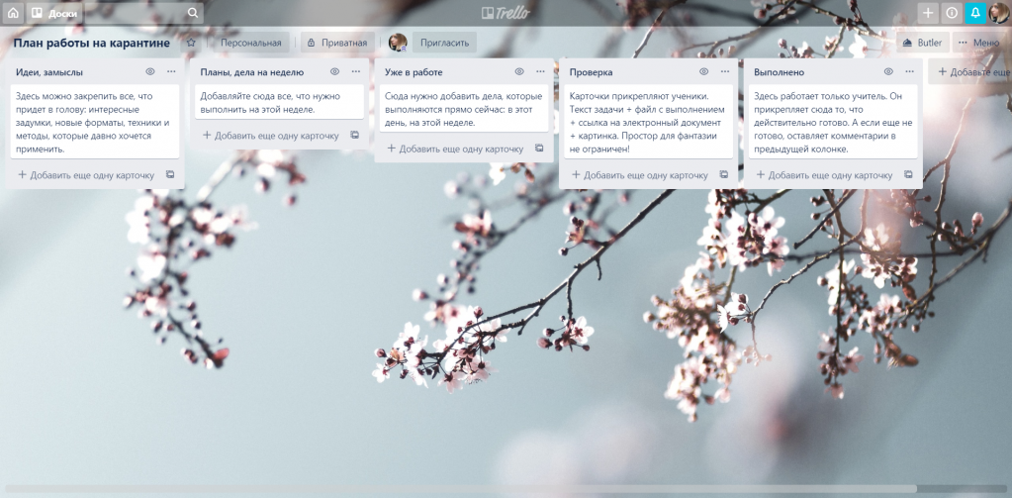Click the board title План работы на карантине
1012x498 pixels.
point(92,44)
